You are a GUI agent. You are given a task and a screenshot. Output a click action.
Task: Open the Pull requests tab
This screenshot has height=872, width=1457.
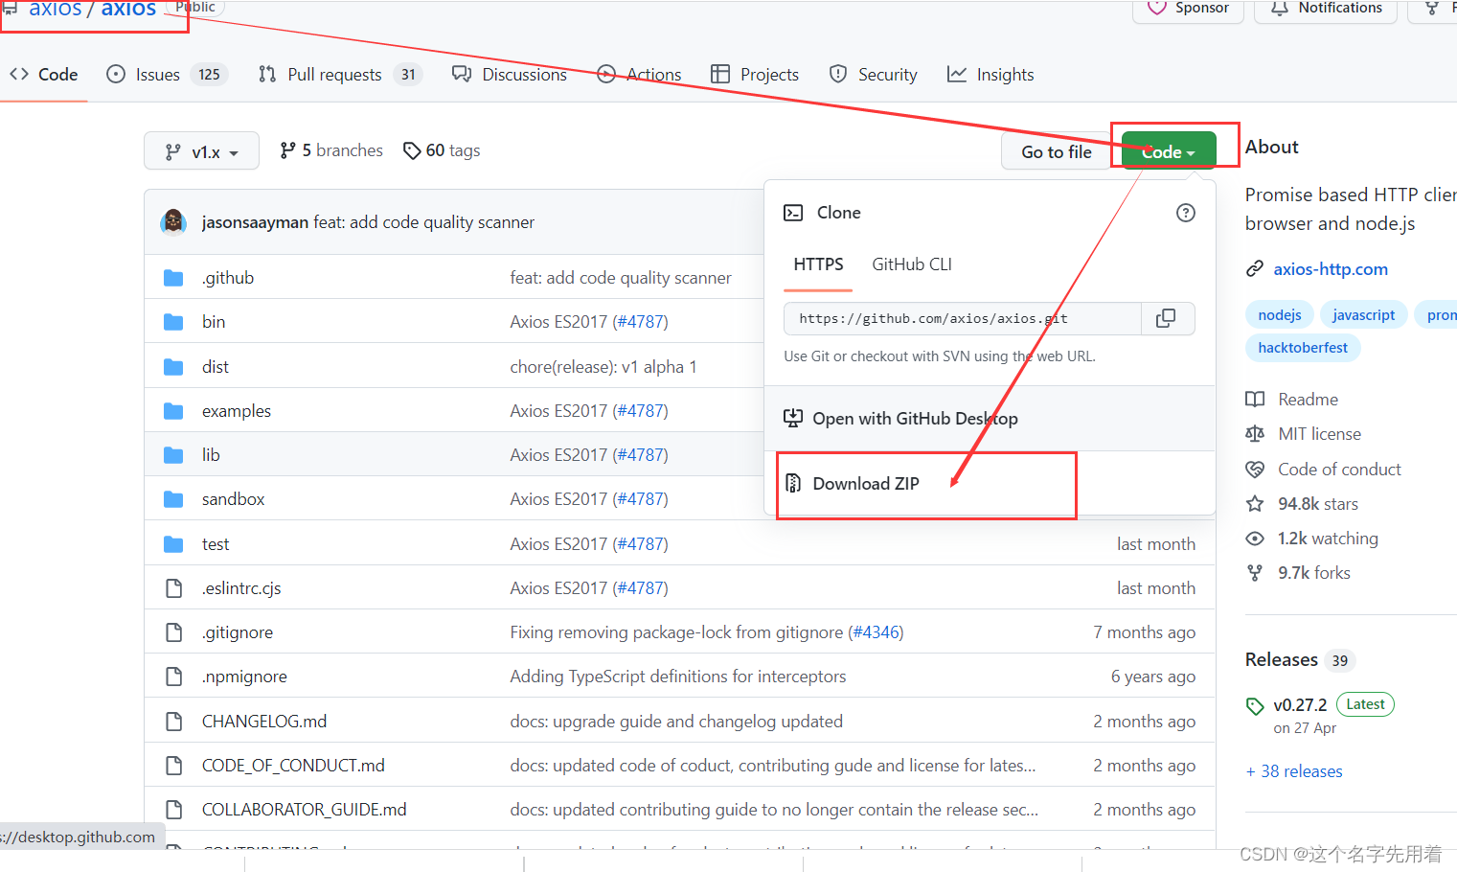pos(340,75)
